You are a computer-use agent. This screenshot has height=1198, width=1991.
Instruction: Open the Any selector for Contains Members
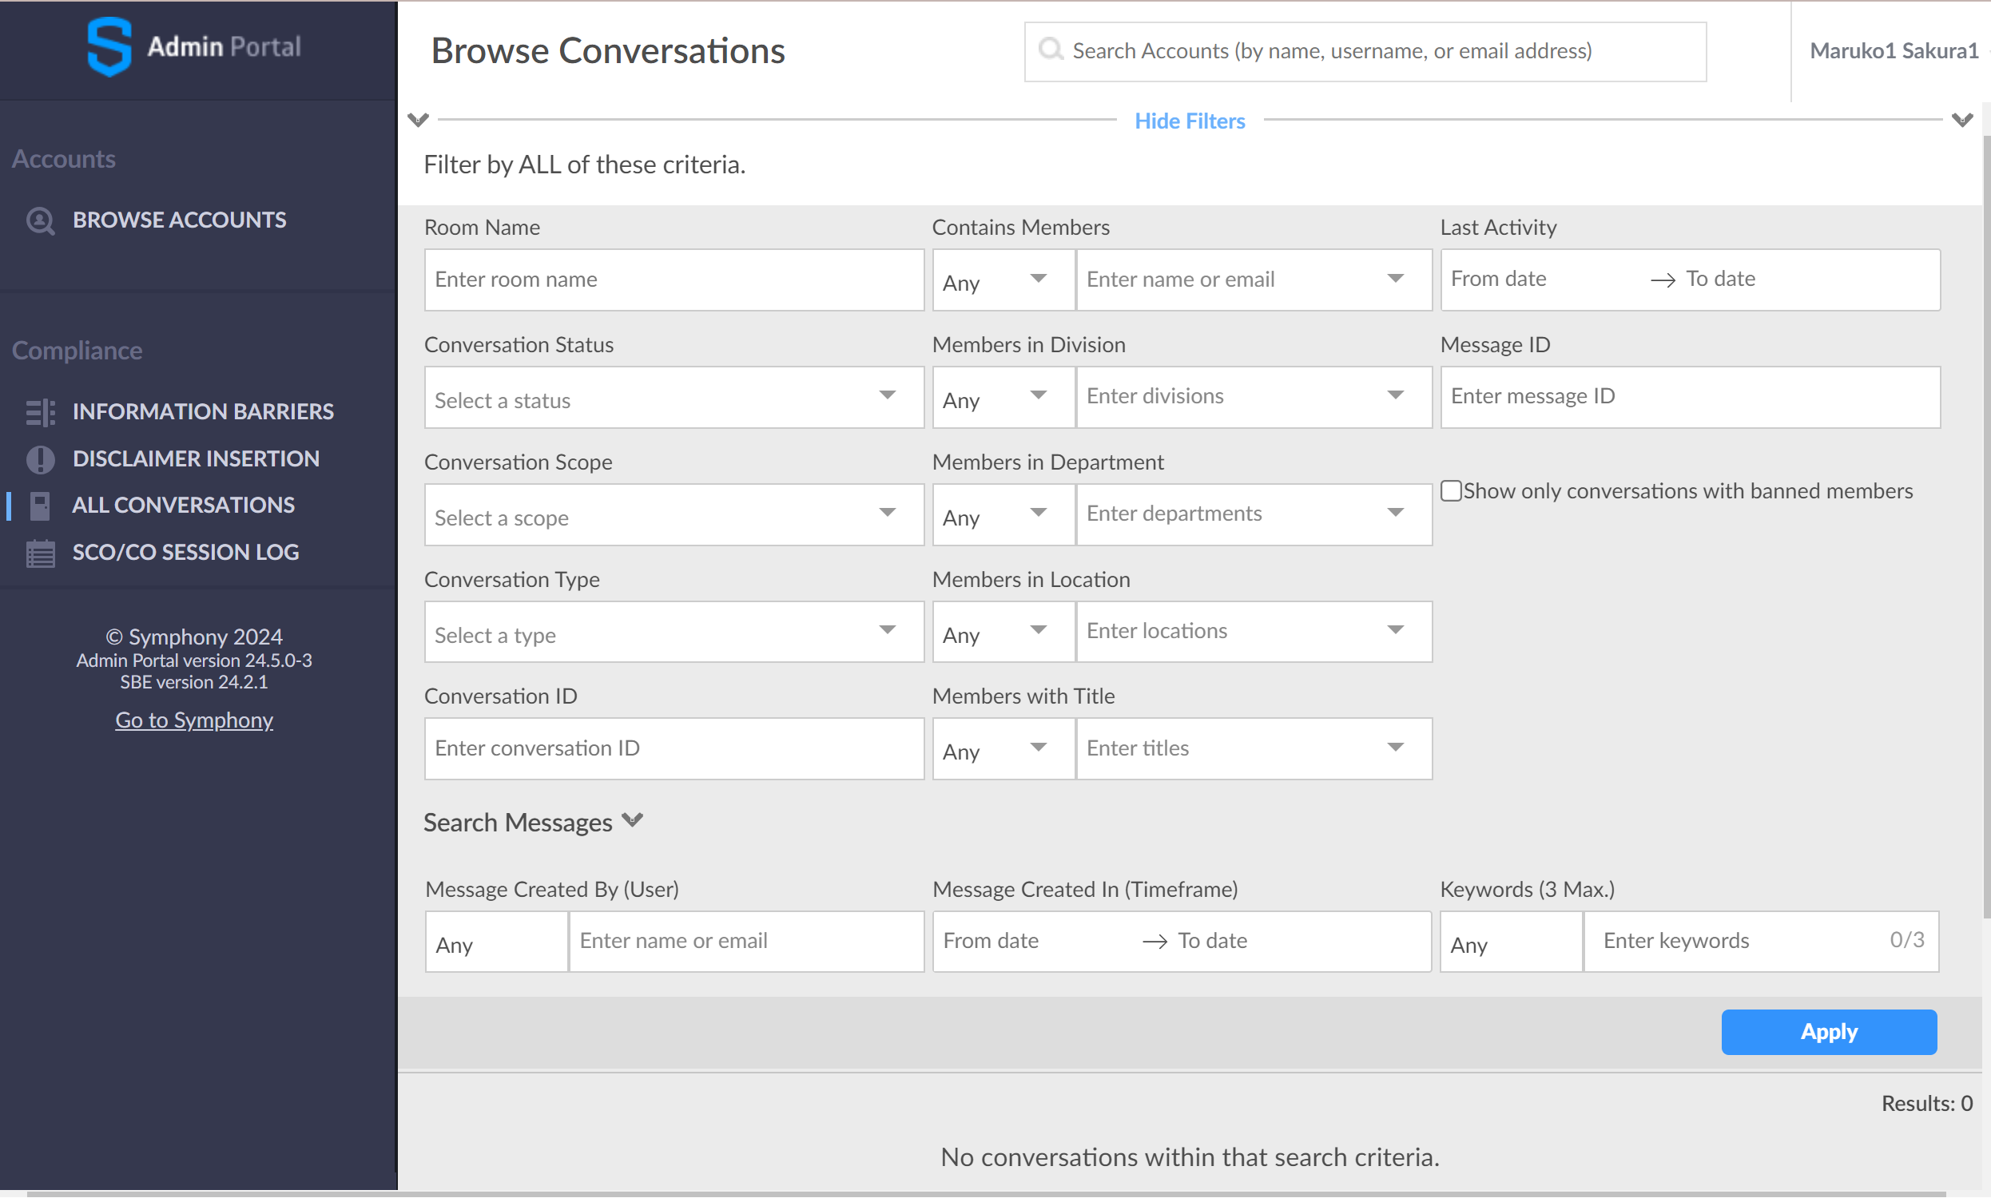point(1003,280)
